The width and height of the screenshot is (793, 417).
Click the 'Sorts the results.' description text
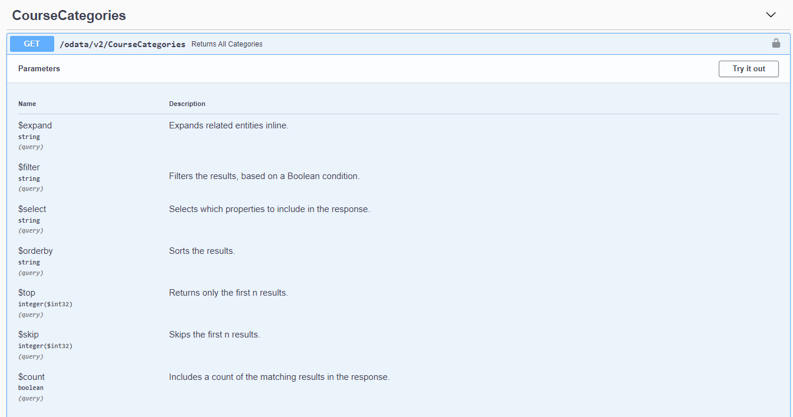[201, 251]
